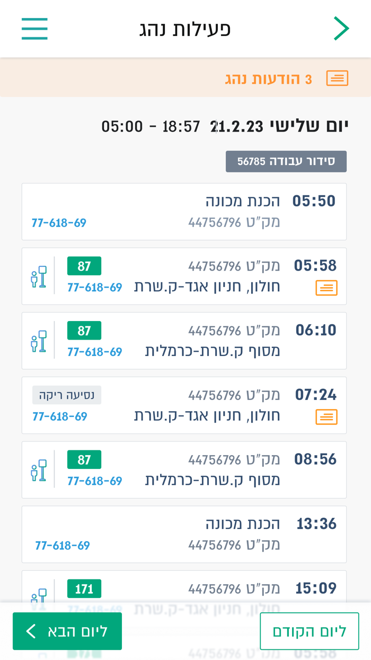Open the hamburger navigation menu
The height and width of the screenshot is (660, 371).
(34, 29)
